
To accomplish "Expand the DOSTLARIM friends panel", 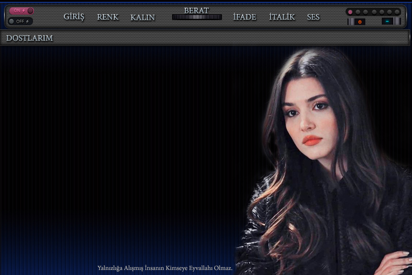I will tap(30, 38).
